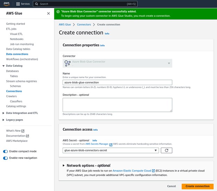The width and height of the screenshot is (217, 191).
Task: Open the AWS Secret dropdown
Action: click(x=111, y=150)
